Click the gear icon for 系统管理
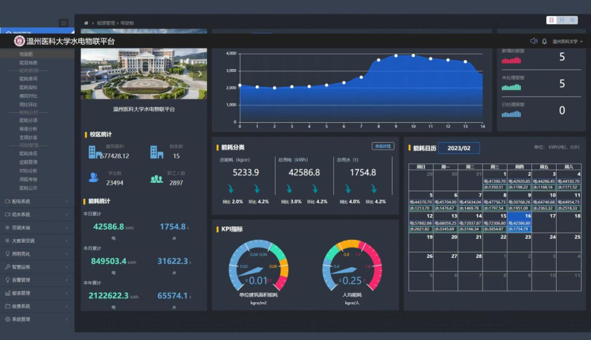 coord(8,319)
